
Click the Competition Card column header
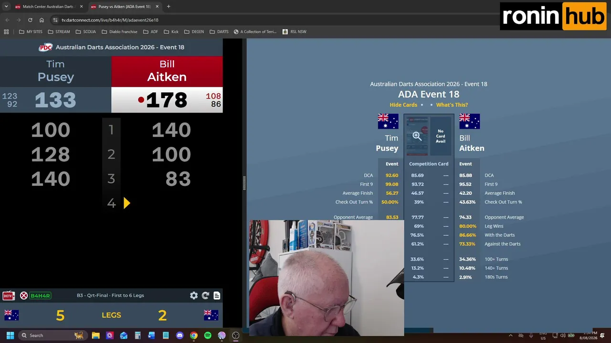point(429,164)
